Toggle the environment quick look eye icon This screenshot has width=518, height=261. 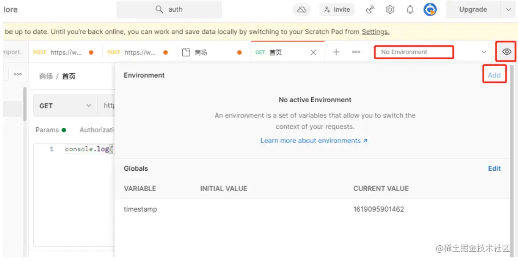[506, 52]
